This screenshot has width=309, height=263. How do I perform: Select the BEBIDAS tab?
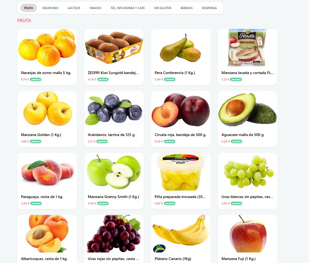coord(187,8)
